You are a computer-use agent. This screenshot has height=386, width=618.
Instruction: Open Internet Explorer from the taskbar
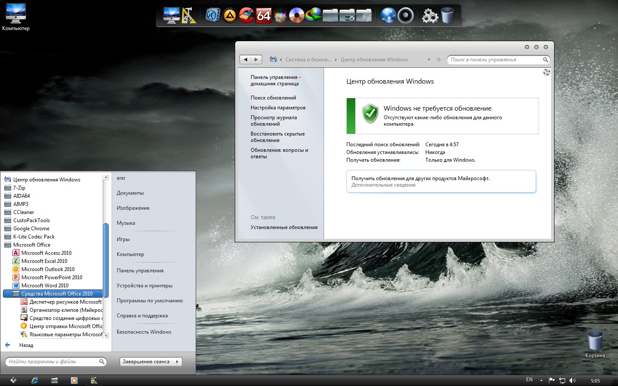(35, 380)
